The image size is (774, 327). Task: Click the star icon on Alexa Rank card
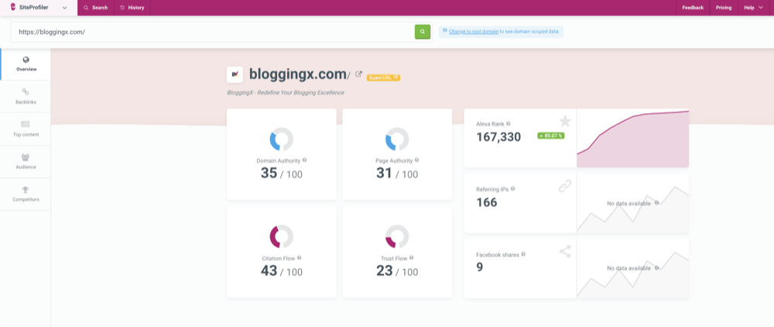point(565,121)
